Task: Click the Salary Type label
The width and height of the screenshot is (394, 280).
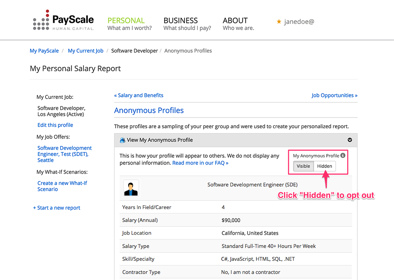Action: coord(136,246)
